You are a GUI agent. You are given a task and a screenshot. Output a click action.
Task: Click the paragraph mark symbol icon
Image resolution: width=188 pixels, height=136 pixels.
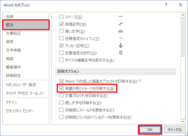(121, 24)
